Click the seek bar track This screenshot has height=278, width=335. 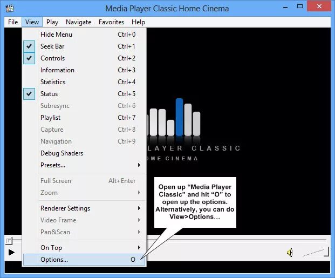click(237, 240)
